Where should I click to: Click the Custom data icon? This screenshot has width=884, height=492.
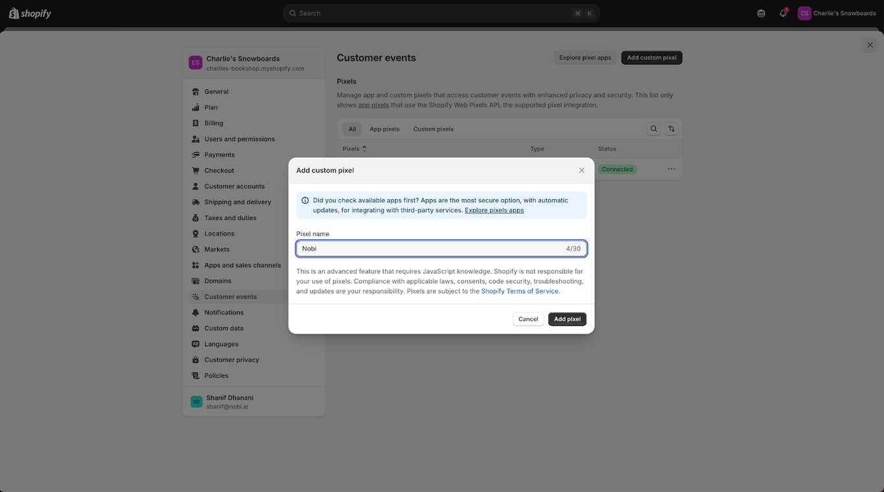point(195,328)
